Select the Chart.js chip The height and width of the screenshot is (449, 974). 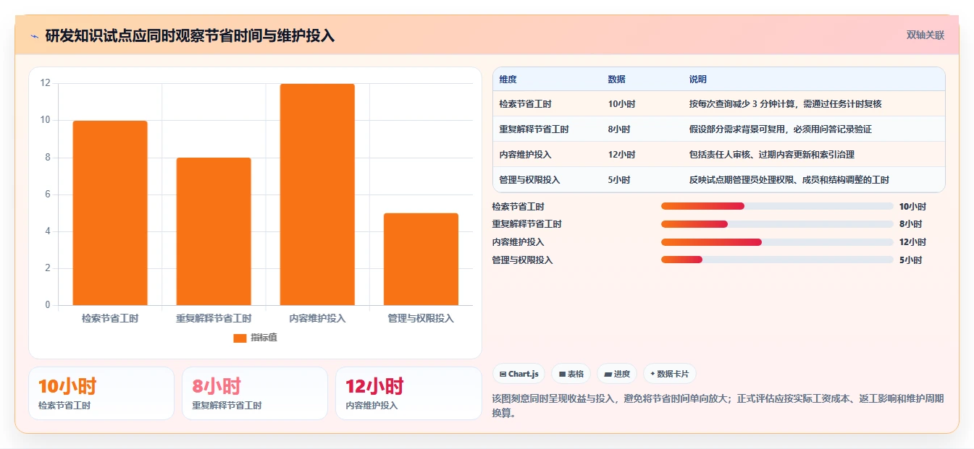[x=519, y=374]
